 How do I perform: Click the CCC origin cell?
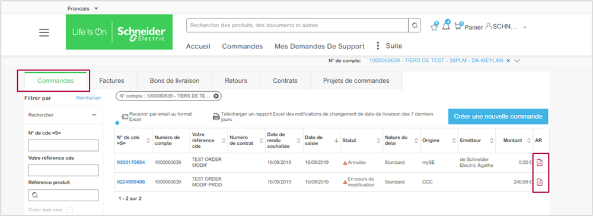coord(428,182)
